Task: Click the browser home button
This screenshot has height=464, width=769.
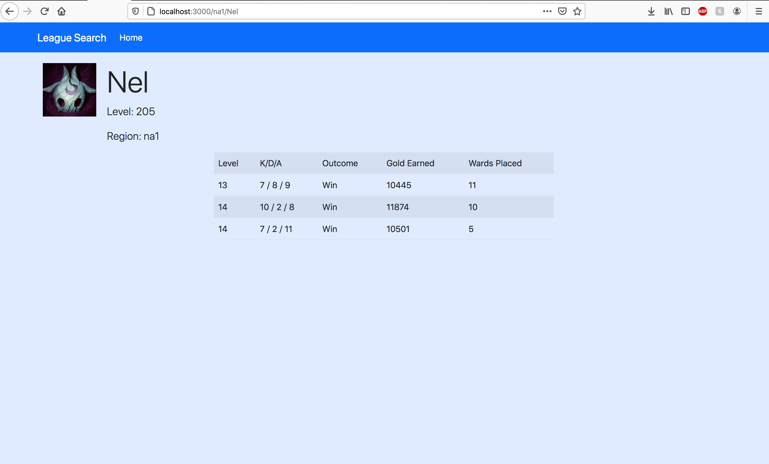Action: tap(61, 11)
